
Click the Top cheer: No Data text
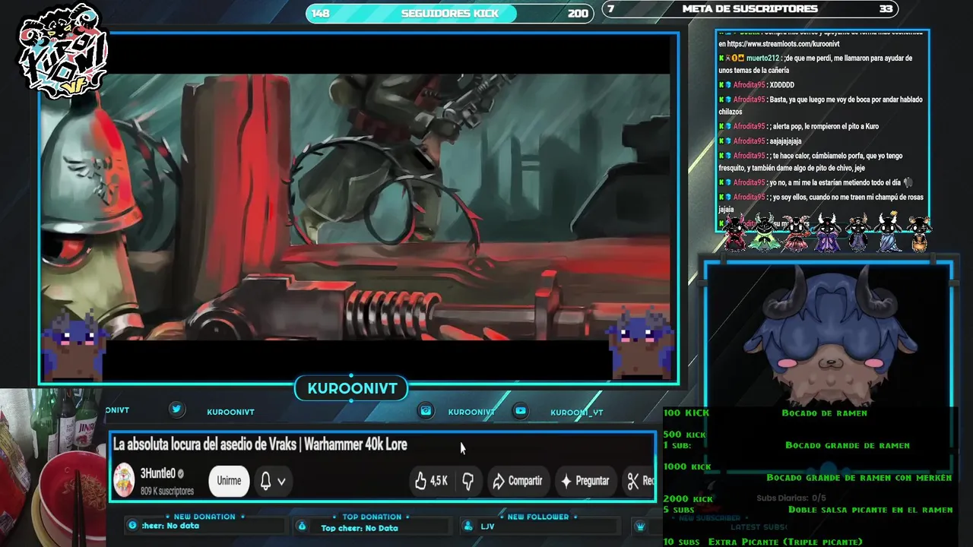pyautogui.click(x=359, y=528)
